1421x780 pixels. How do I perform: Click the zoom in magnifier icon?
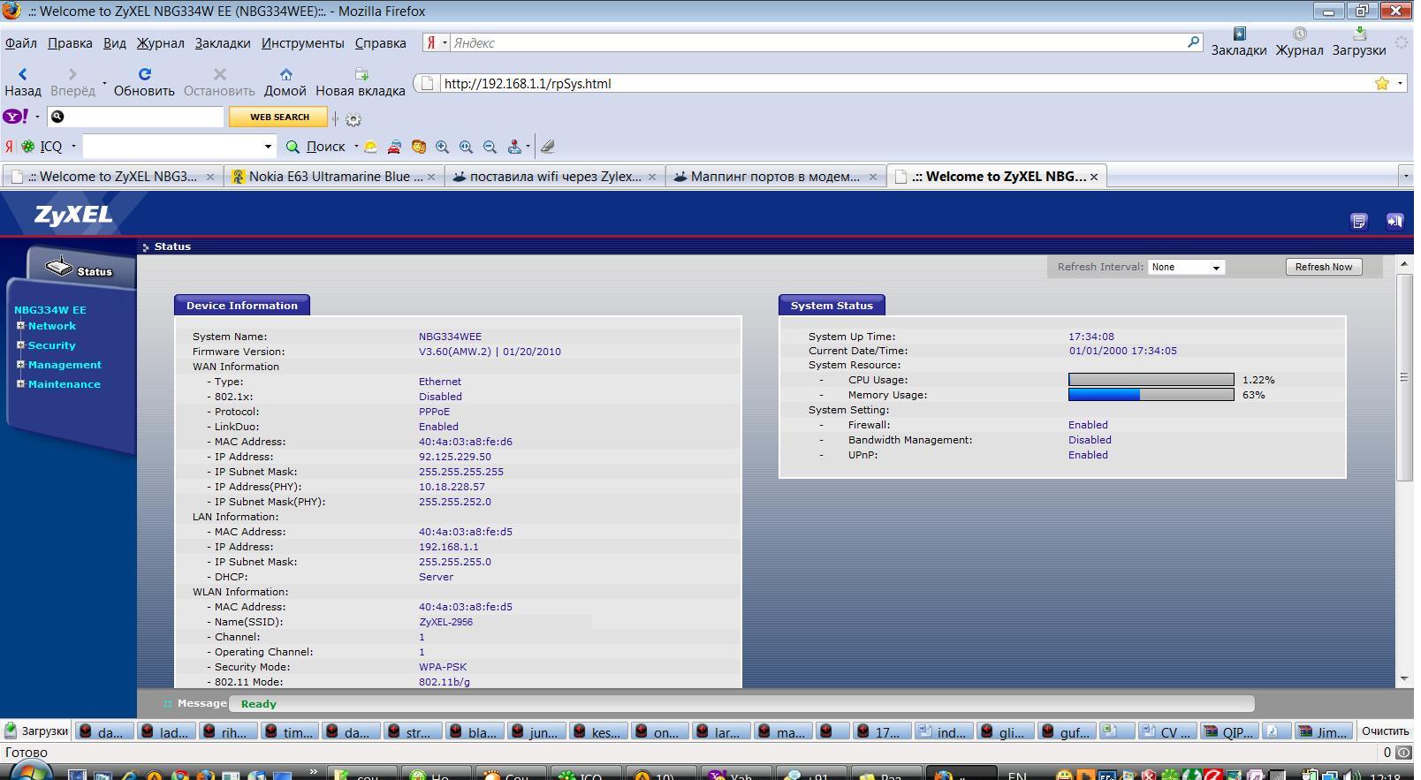442,147
